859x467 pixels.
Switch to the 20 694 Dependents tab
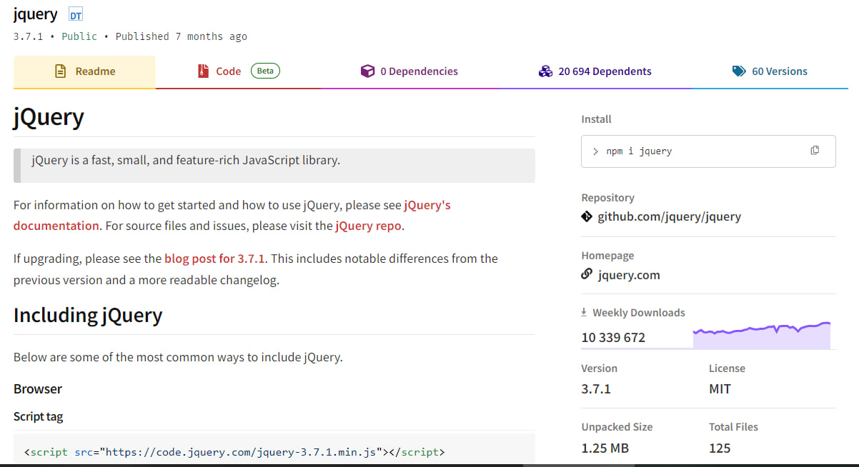(605, 71)
